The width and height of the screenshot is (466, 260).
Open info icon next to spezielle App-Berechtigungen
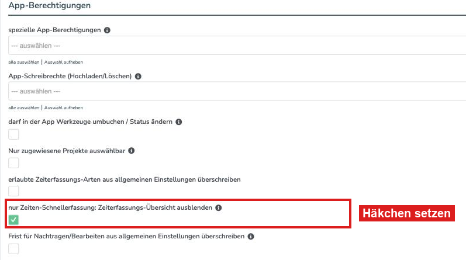click(107, 30)
